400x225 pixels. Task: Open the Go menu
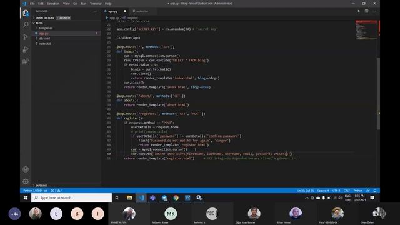[75, 4]
